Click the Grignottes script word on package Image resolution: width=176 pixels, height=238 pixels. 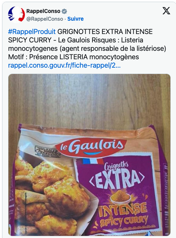[116, 166]
